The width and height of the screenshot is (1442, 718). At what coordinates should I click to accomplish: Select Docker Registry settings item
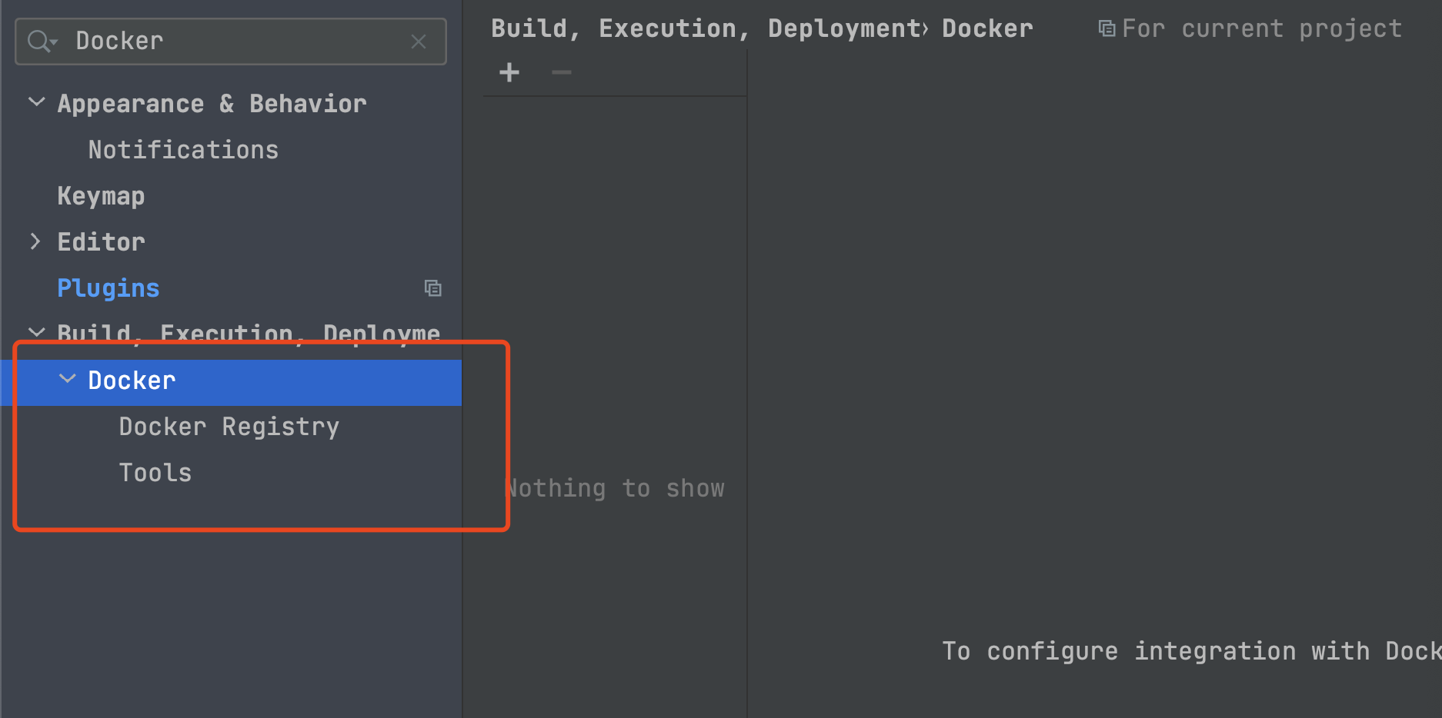(x=229, y=427)
